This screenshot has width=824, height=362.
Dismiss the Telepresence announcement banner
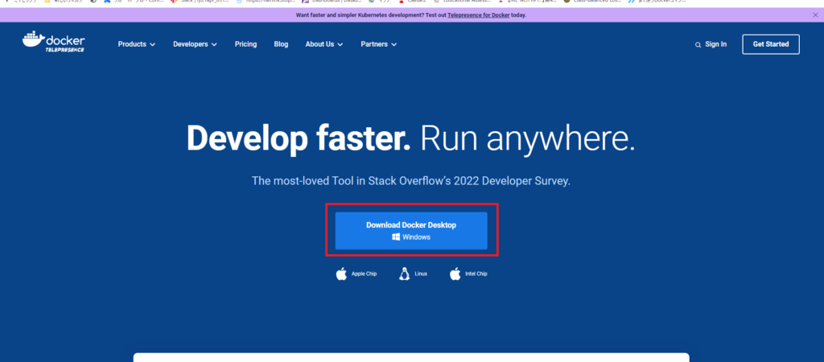coord(815,15)
